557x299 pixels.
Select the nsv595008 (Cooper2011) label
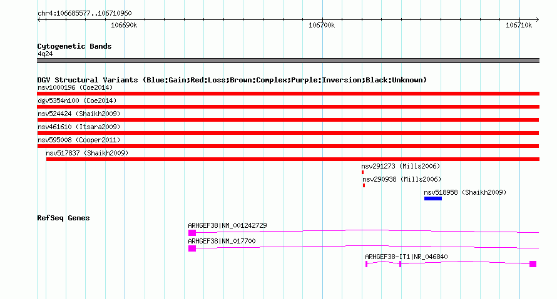(x=79, y=140)
